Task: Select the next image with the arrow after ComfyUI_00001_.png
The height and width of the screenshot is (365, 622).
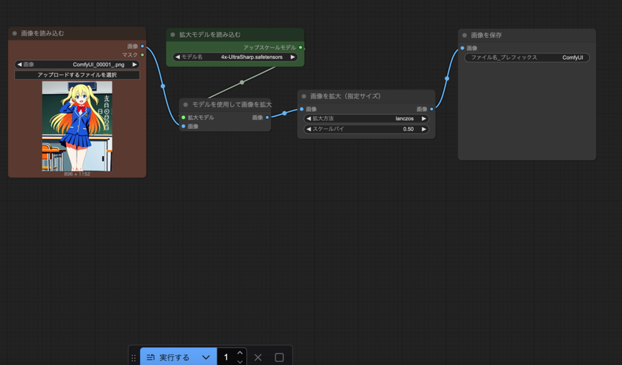Action: point(135,64)
